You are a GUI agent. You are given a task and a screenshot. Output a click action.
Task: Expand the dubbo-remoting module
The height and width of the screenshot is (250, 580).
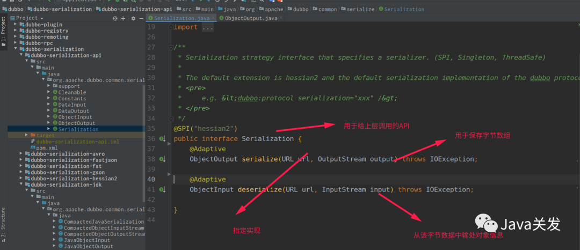pos(16,37)
